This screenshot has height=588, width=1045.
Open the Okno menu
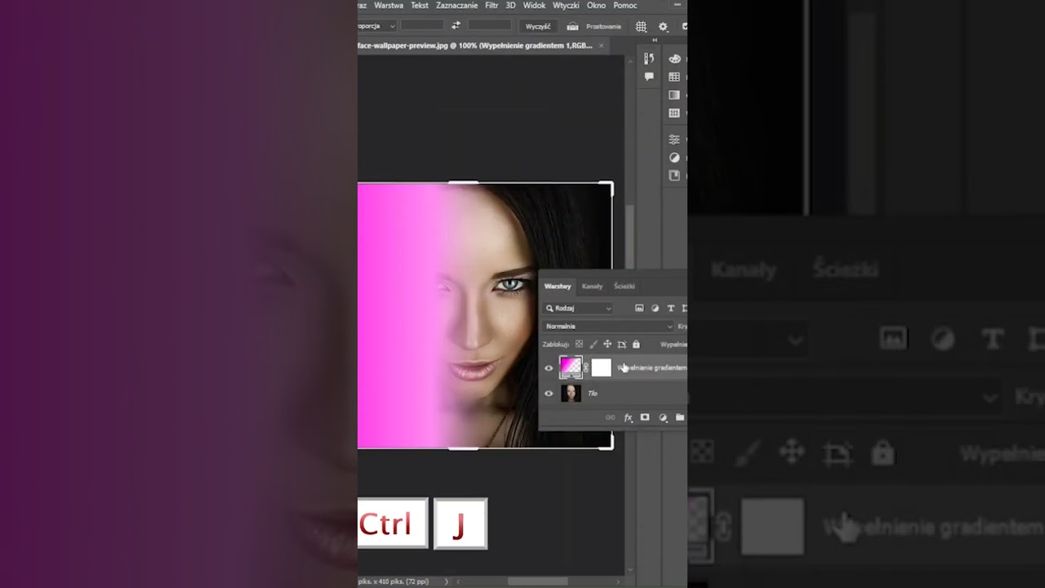[596, 6]
